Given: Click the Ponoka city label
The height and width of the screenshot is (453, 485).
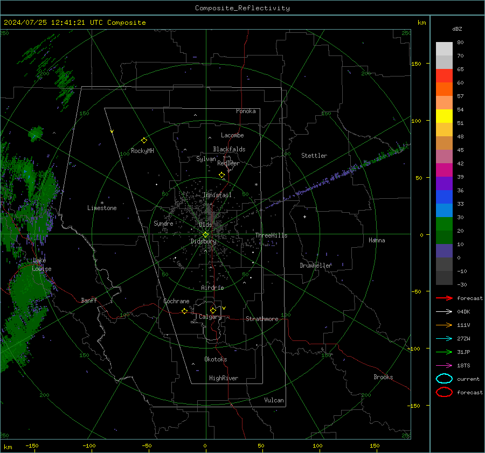Looking at the screenshot, I should (246, 111).
